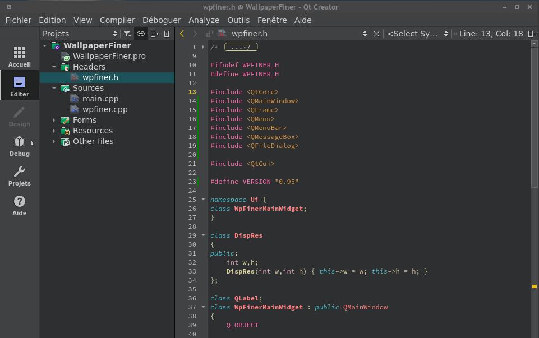Viewport: 539px width, 338px height.
Task: Select the main.cpp row in the tree
Action: 107,99
